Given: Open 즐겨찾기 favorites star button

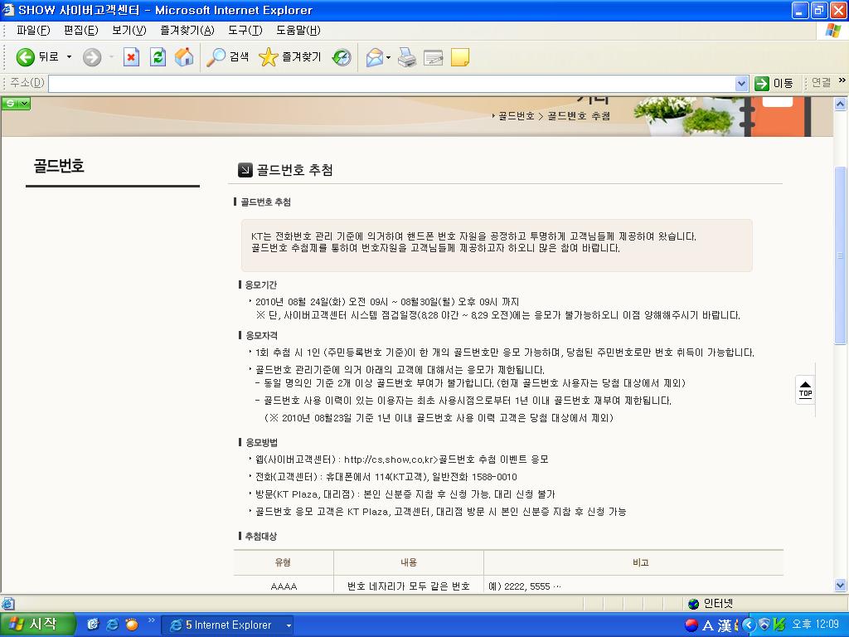Looking at the screenshot, I should click(289, 57).
